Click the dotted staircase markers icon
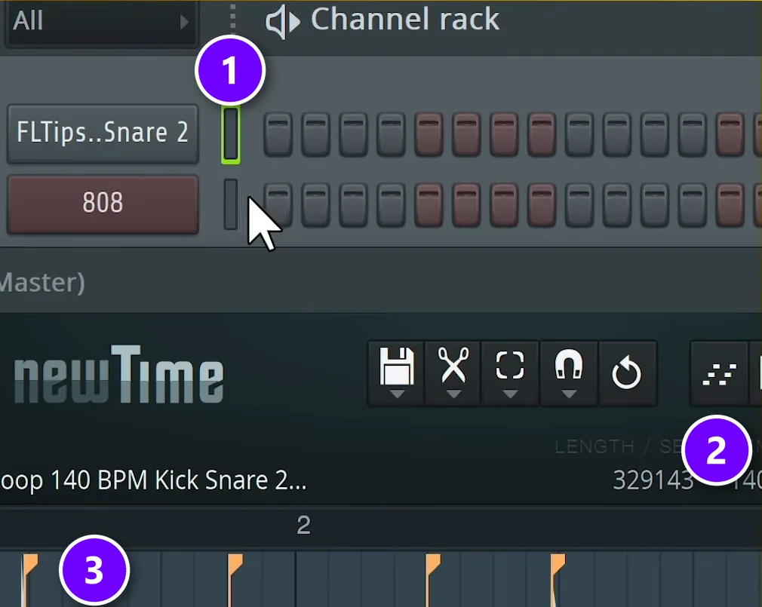Screen dimensions: 762x607 [719, 375]
